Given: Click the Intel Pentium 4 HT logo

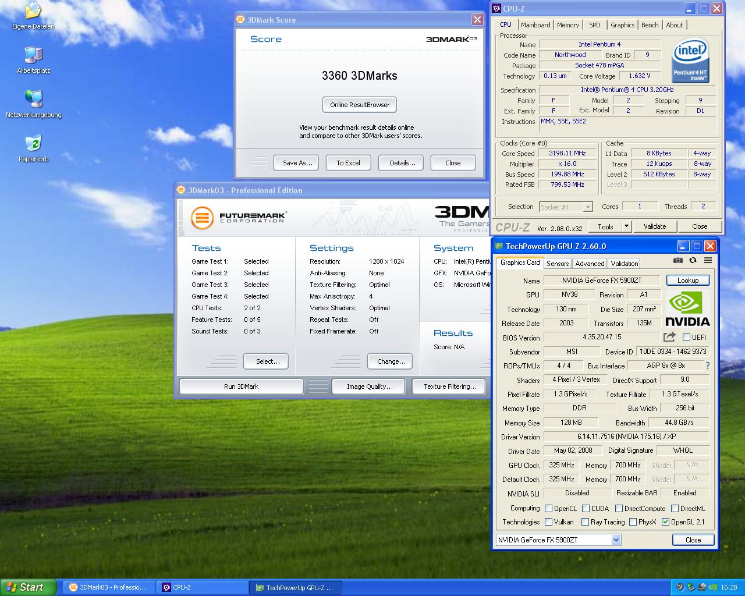Looking at the screenshot, I should 690,61.
